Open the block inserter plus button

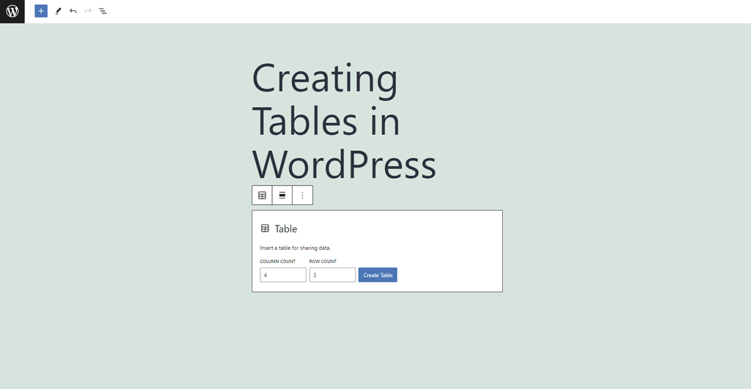click(x=41, y=11)
